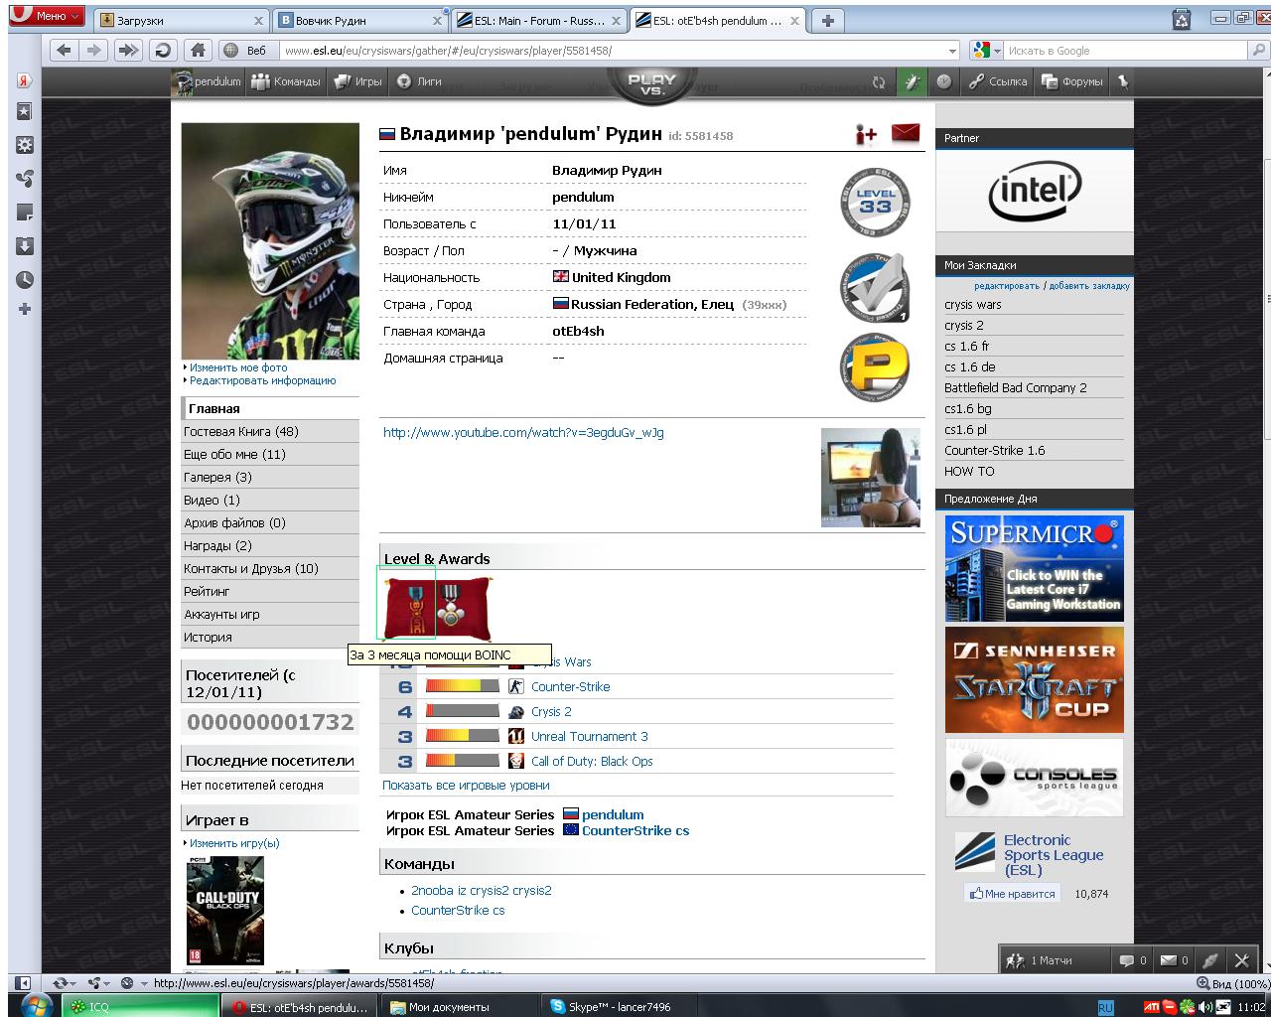Open the History clock panel in sidebar
Viewport: 1271px width, 1017px height.
(25, 280)
